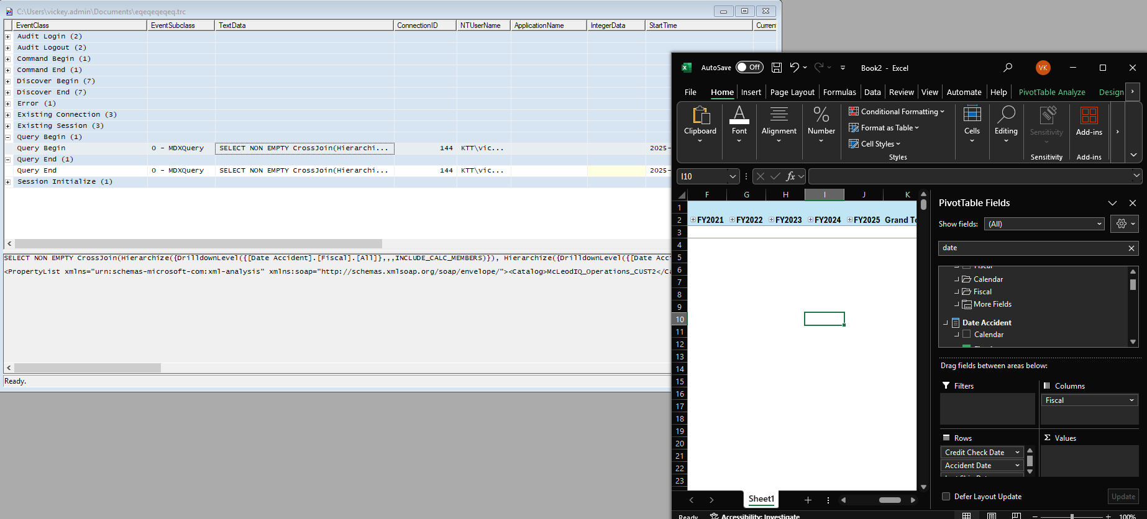This screenshot has height=519, width=1147.
Task: Switch to Page Layout view icon
Action: click(992, 516)
